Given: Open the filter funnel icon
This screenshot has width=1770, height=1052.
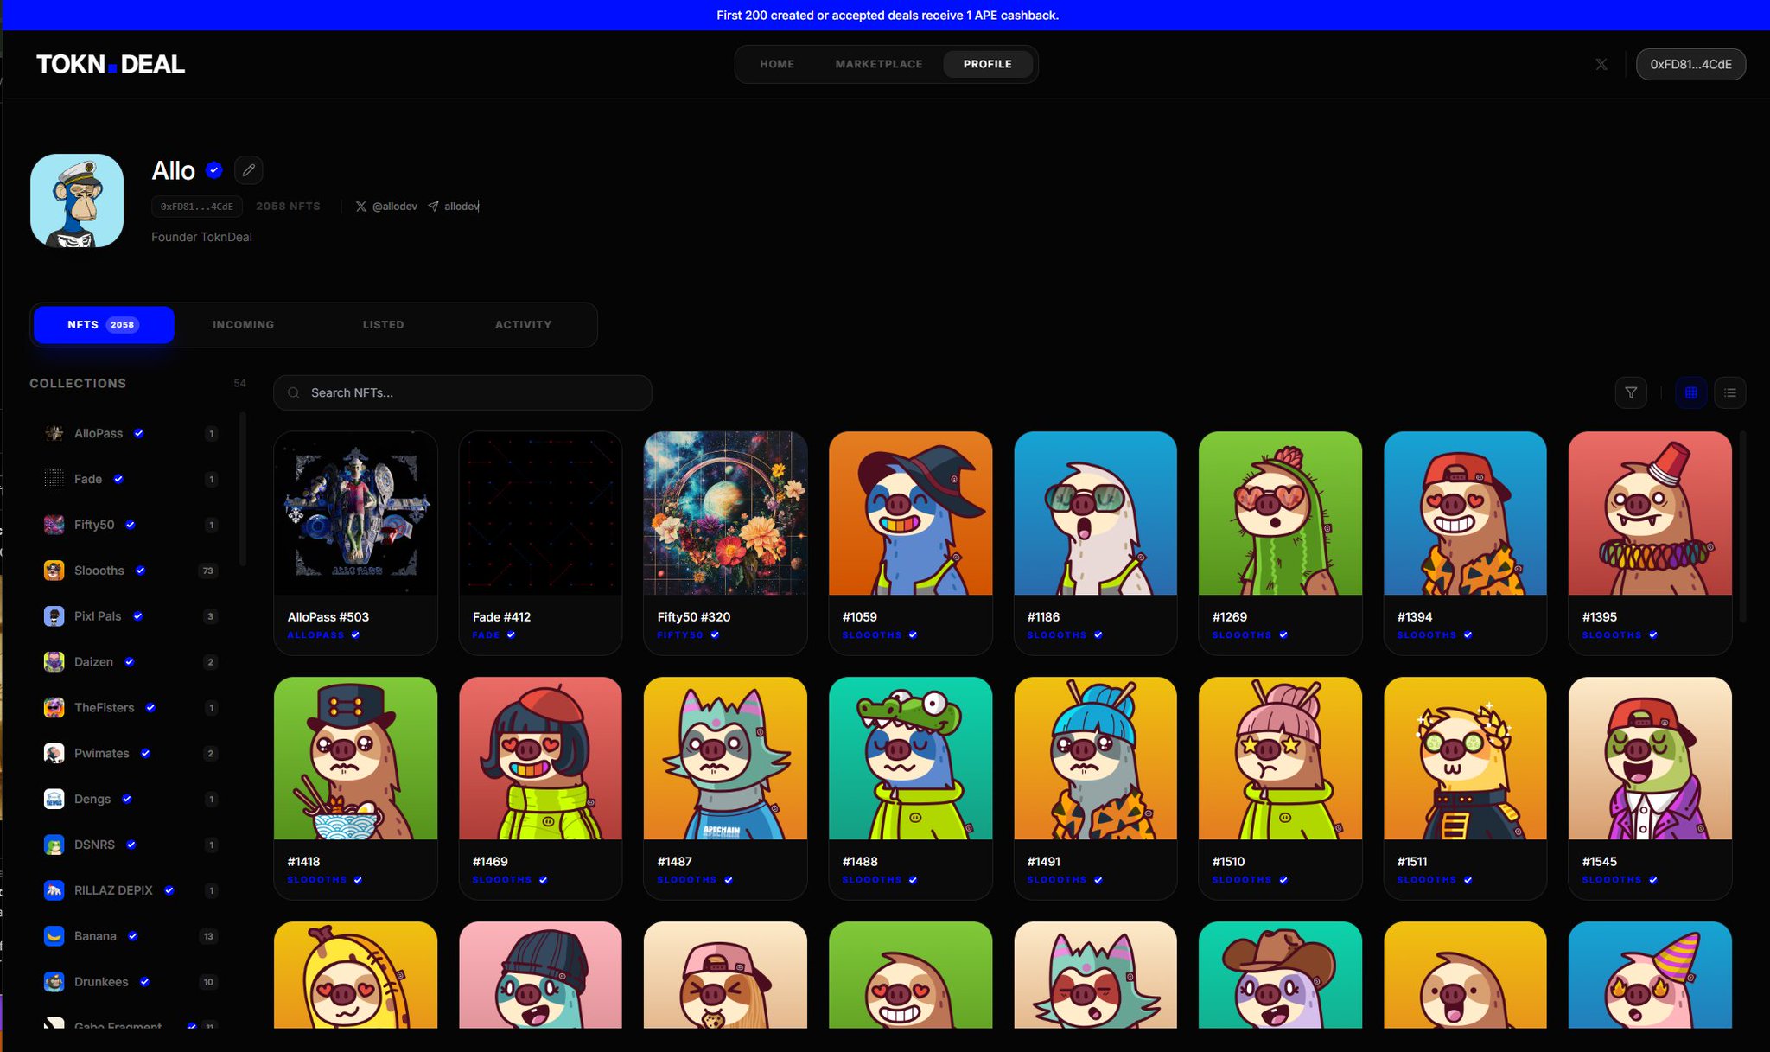Looking at the screenshot, I should point(1630,392).
